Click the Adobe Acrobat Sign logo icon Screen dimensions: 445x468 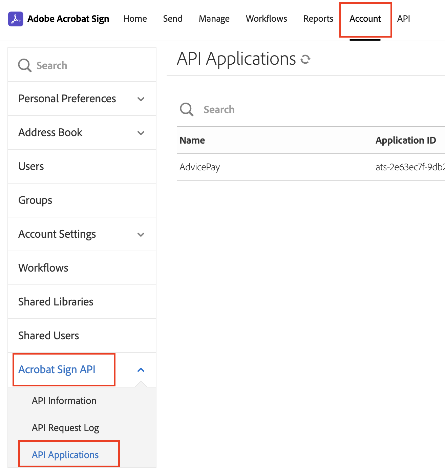tap(16, 19)
